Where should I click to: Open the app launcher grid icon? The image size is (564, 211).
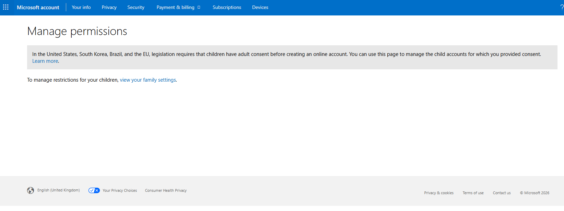[x=6, y=7]
